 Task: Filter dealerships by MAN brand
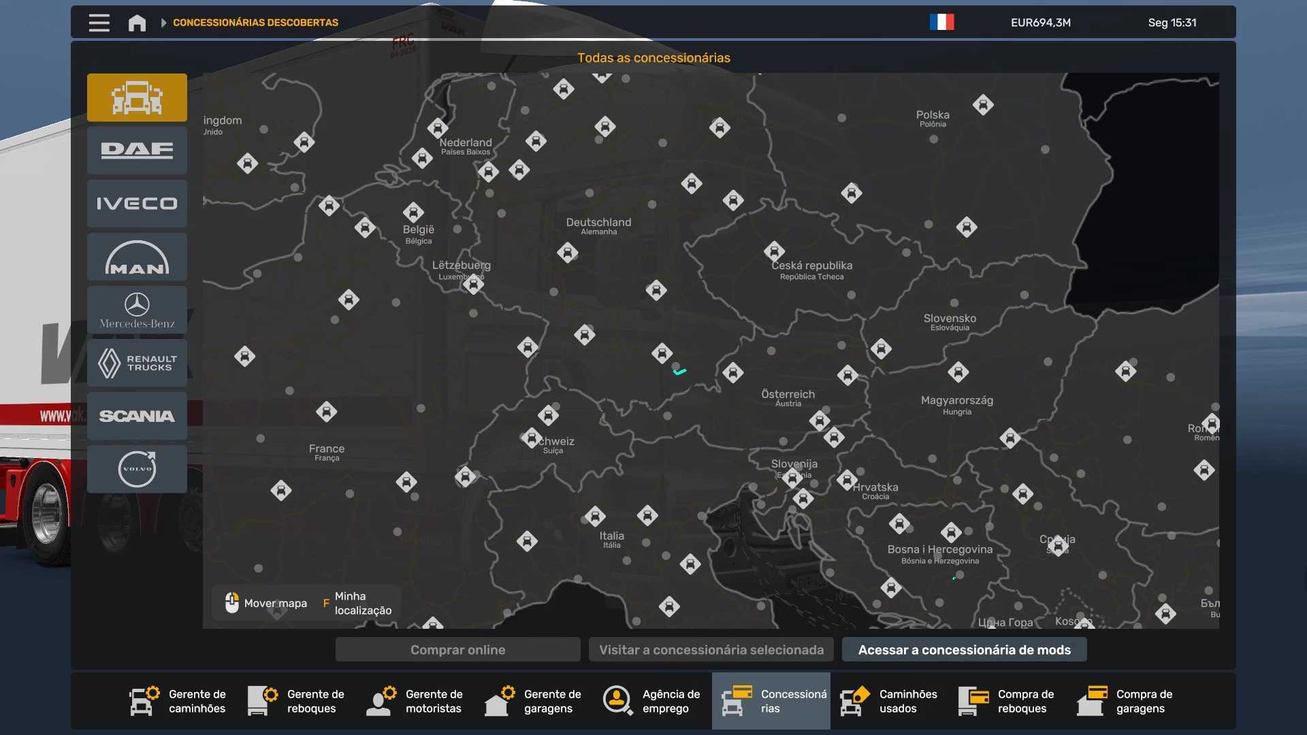click(137, 257)
